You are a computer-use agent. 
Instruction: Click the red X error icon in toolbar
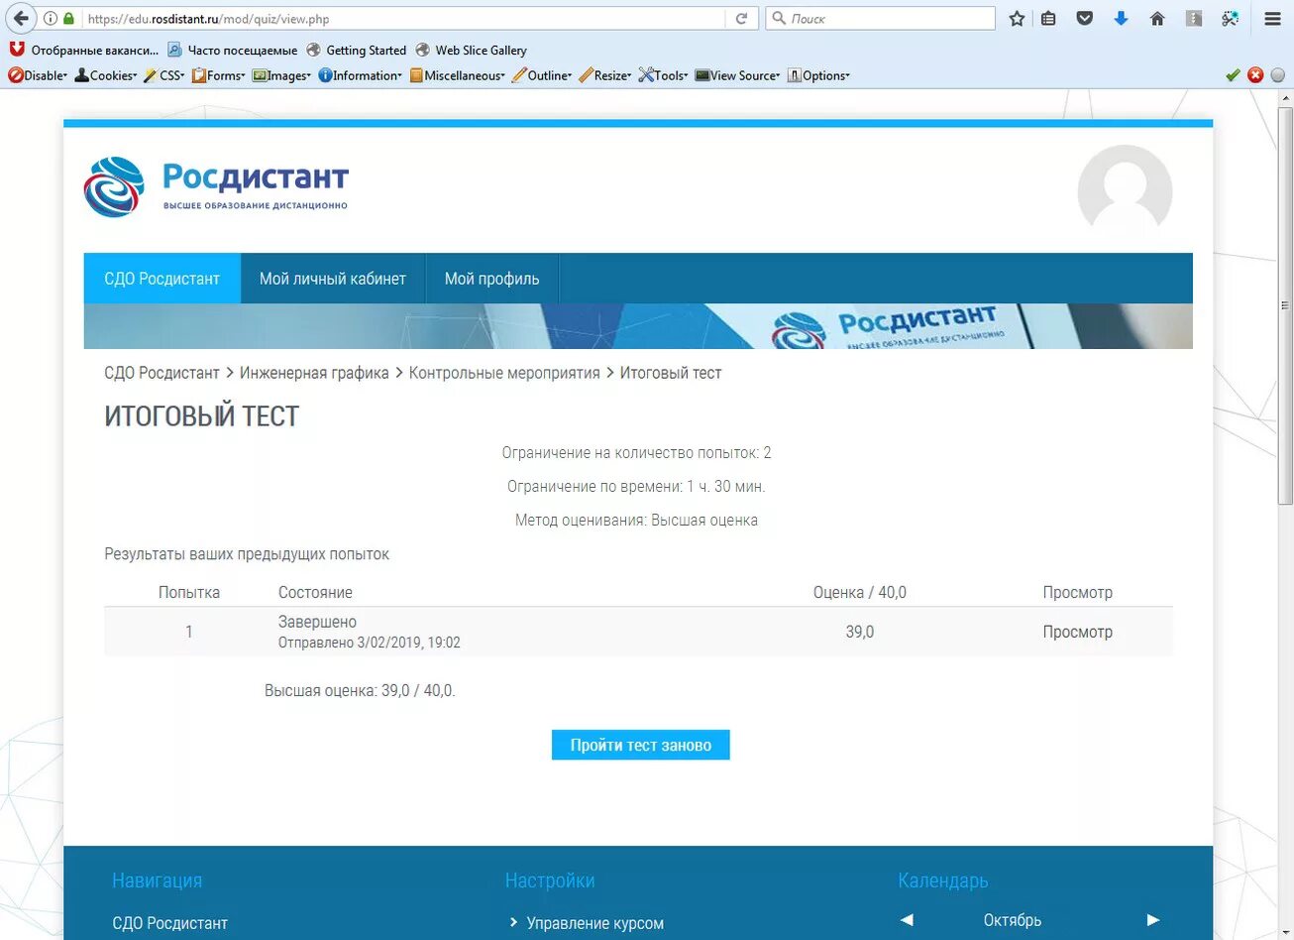pyautogui.click(x=1255, y=75)
